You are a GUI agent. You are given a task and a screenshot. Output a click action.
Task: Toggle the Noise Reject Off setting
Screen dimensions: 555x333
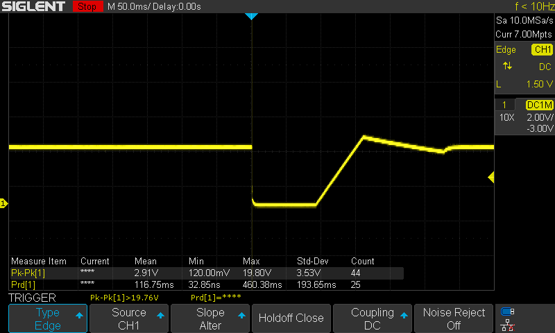[x=454, y=318]
